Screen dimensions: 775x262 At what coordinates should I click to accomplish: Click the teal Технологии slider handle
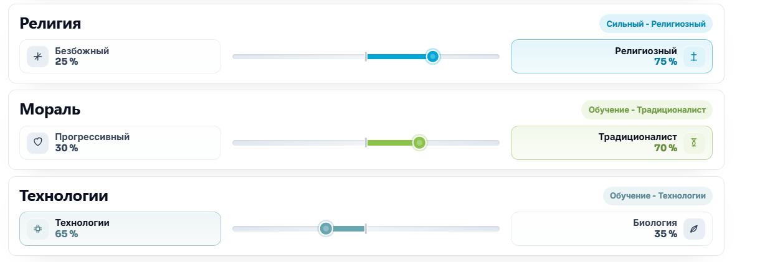(x=326, y=229)
